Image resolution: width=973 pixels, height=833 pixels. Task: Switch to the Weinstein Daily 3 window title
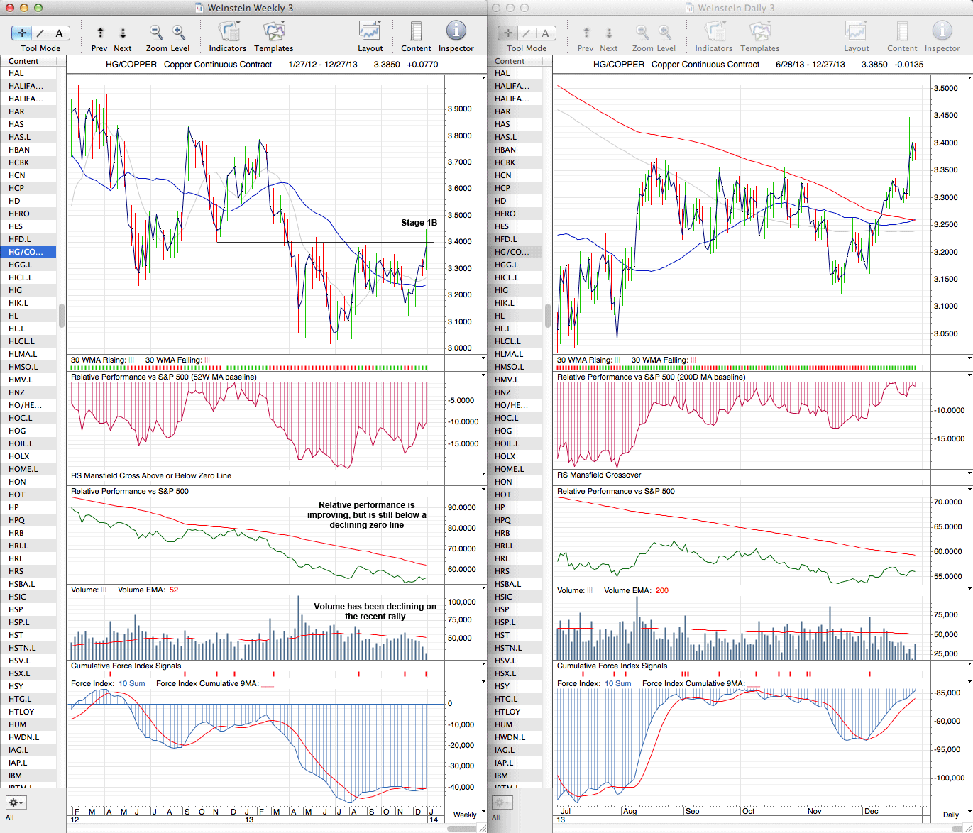click(736, 8)
